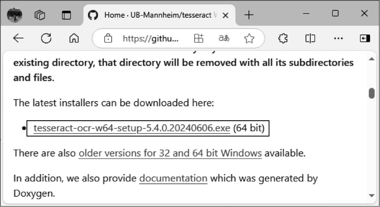The height and width of the screenshot is (207, 380).
Task: Go to the browser home page
Action: (x=74, y=38)
